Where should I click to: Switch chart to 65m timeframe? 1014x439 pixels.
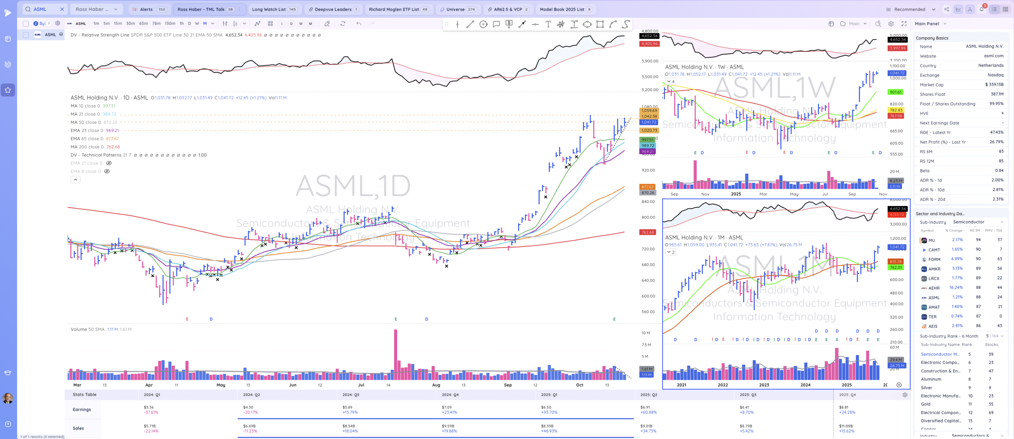coord(143,24)
